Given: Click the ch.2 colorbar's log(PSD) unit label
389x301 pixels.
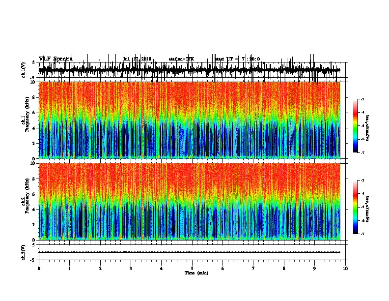Looking at the screenshot, I should pyautogui.click(x=367, y=209).
